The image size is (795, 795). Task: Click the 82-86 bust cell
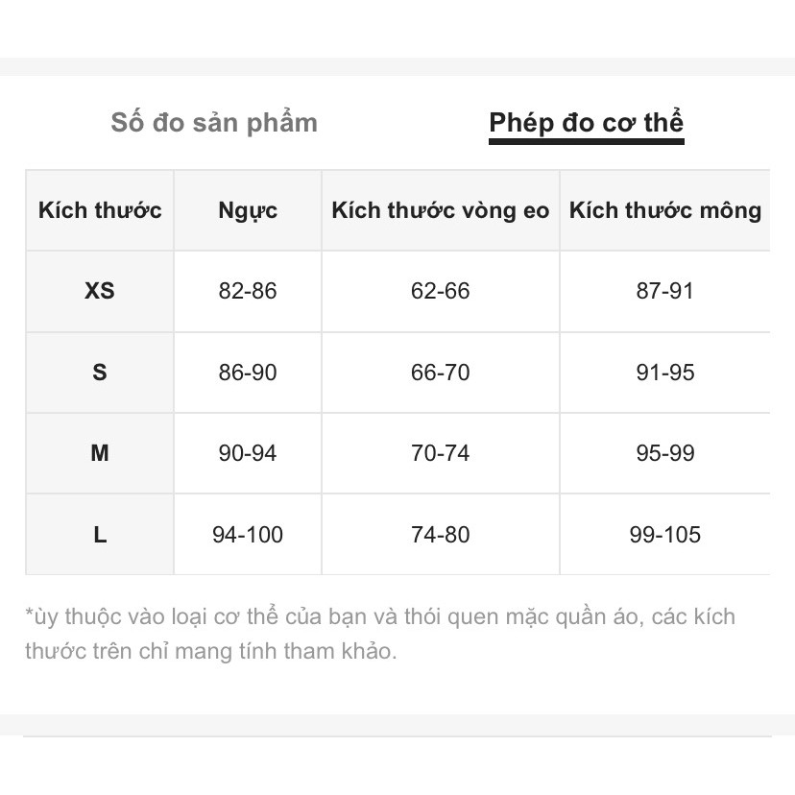click(248, 291)
